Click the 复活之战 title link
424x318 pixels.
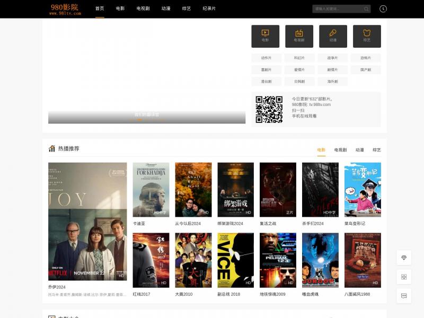[x=268, y=223]
